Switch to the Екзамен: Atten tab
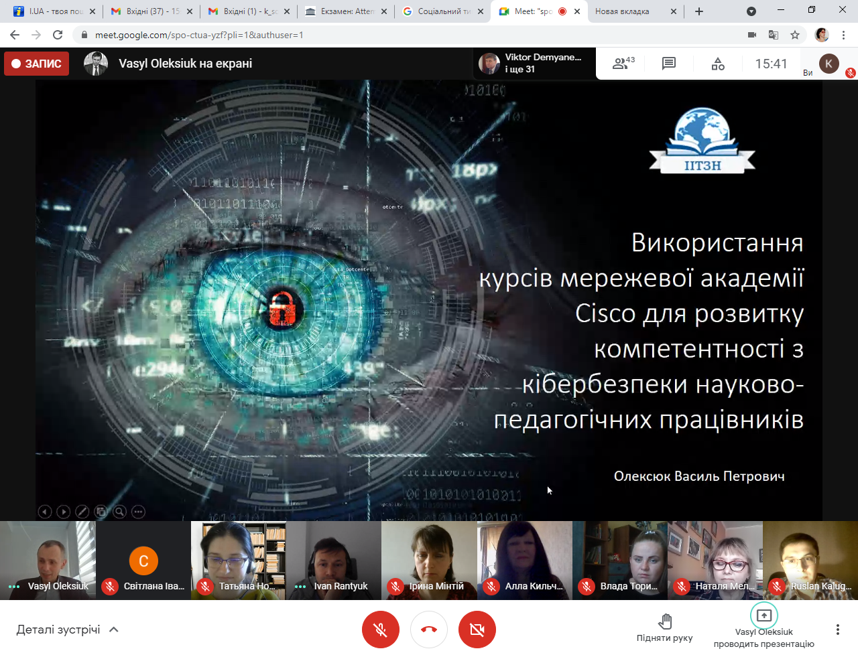Screen dimensions: 858x659 (346, 11)
